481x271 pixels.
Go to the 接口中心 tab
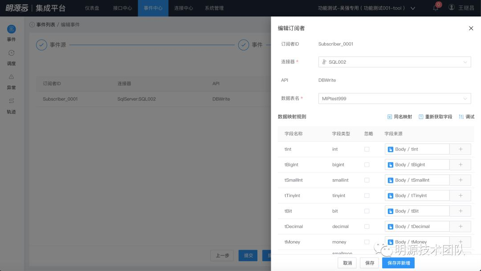click(122, 8)
